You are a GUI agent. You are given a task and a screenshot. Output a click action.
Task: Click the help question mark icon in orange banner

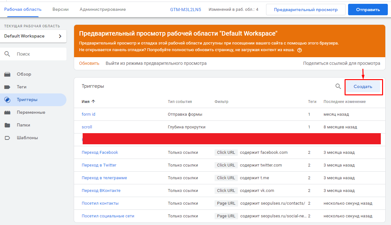[299, 50]
